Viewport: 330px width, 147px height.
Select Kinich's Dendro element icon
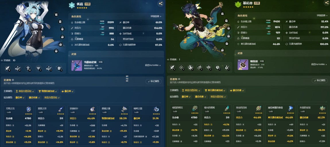coord(238,4)
